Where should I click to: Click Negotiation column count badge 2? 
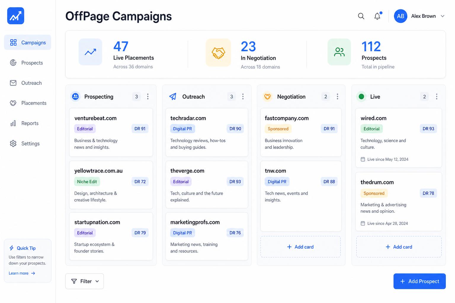coord(326,96)
